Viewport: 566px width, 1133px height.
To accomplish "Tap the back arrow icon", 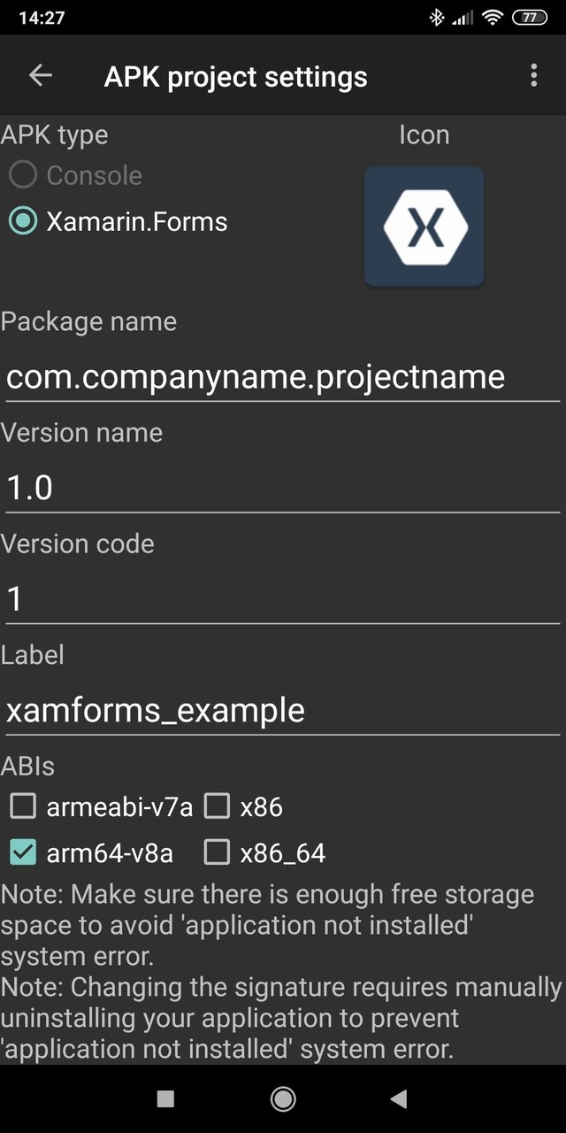I will click(x=41, y=76).
